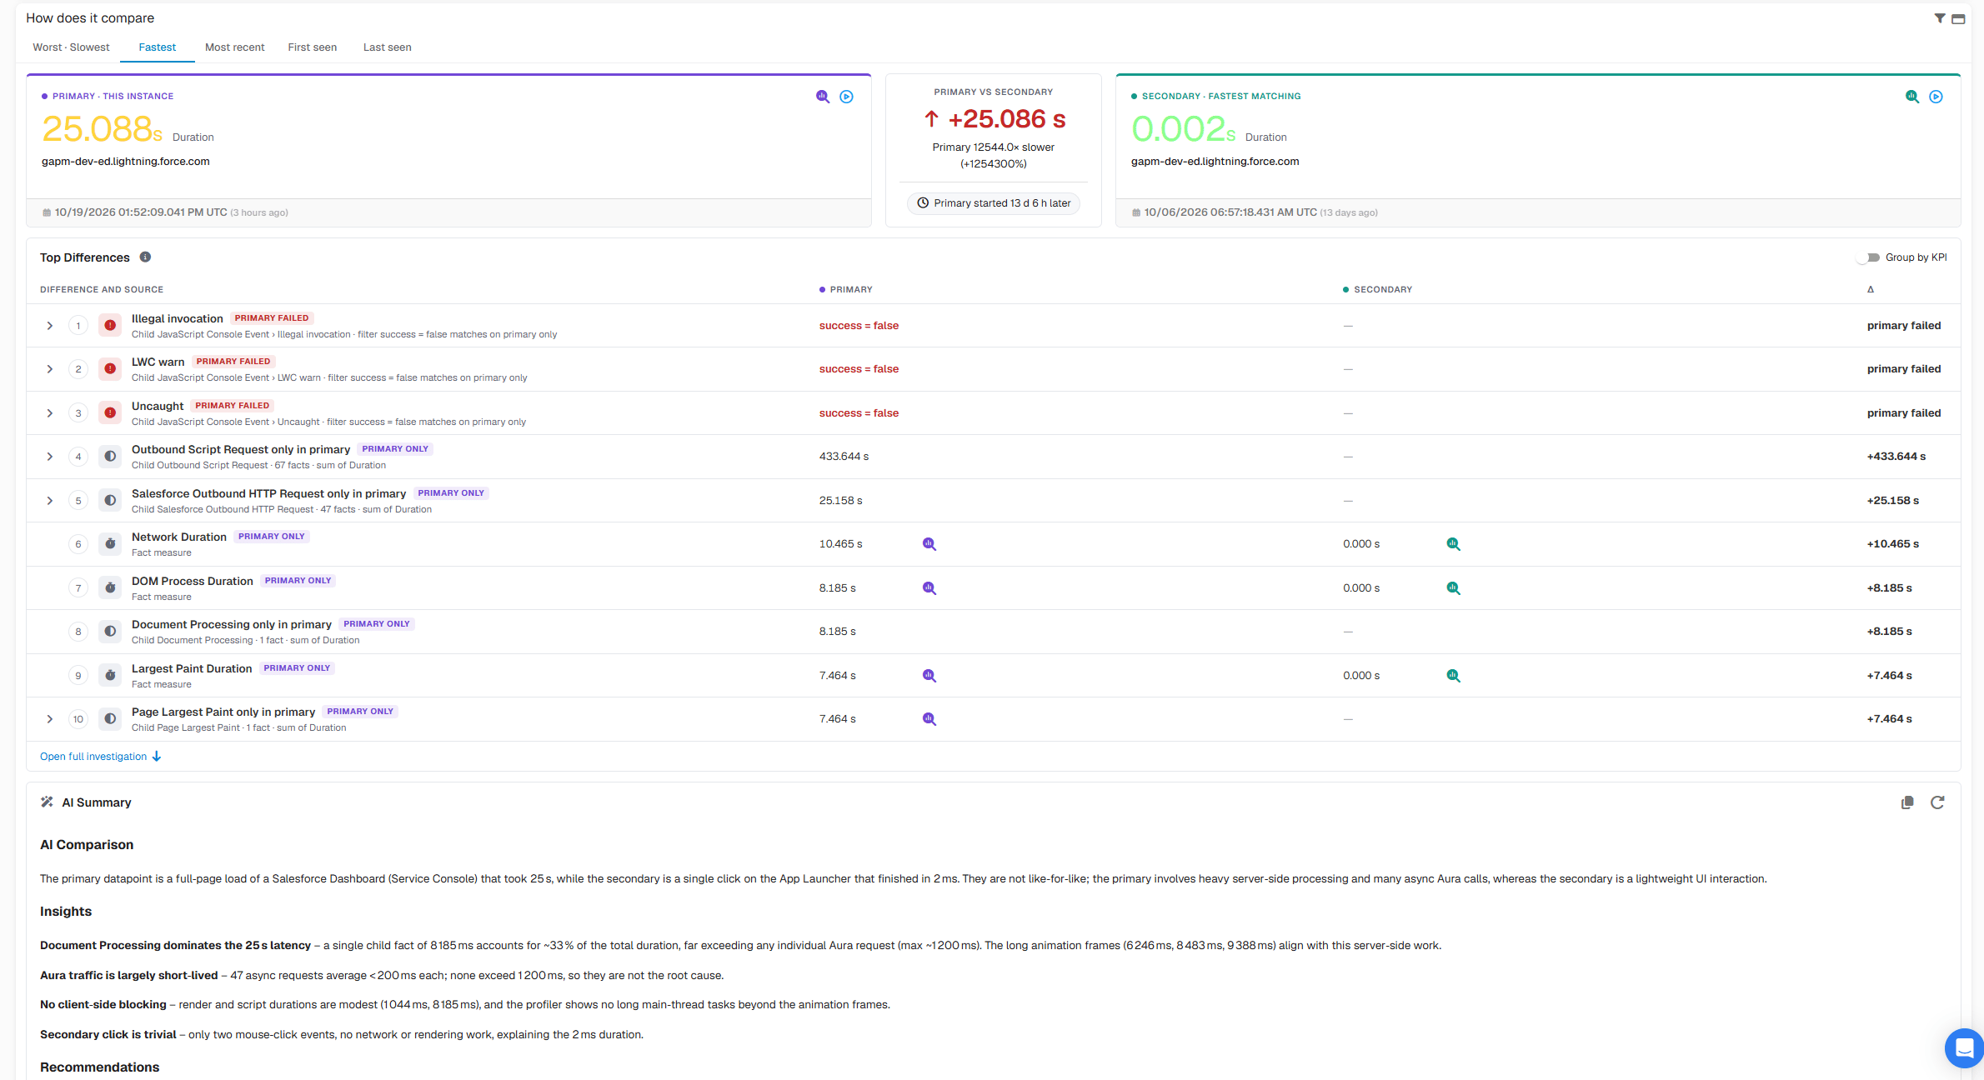Click the panel collapse window icon
This screenshot has height=1080, width=1984.
tap(1958, 18)
